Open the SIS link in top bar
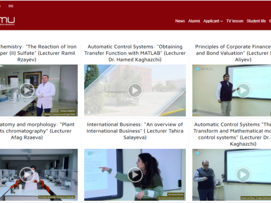The height and width of the screenshot is (203, 271). click(x=11, y=6)
